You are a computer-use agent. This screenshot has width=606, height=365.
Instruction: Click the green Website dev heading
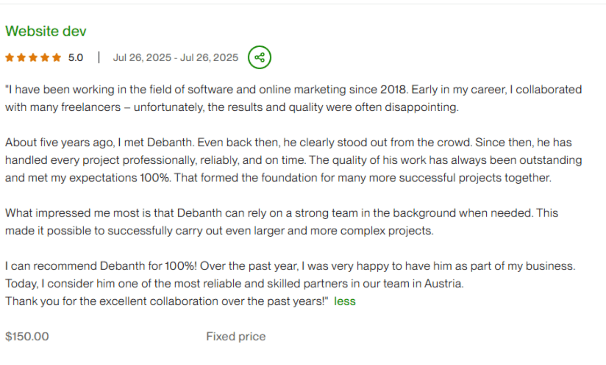point(45,31)
